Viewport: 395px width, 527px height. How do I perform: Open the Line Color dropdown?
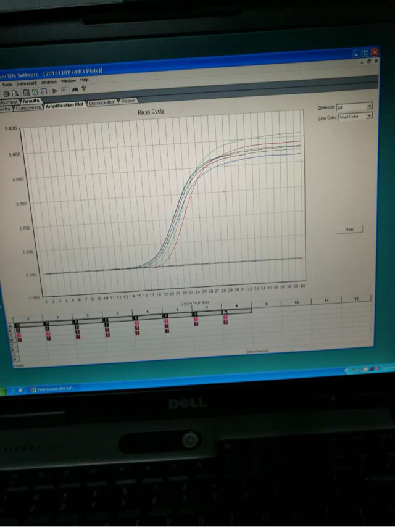click(355, 117)
